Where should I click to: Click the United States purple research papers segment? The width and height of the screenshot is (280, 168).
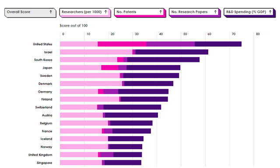(x=171, y=44)
